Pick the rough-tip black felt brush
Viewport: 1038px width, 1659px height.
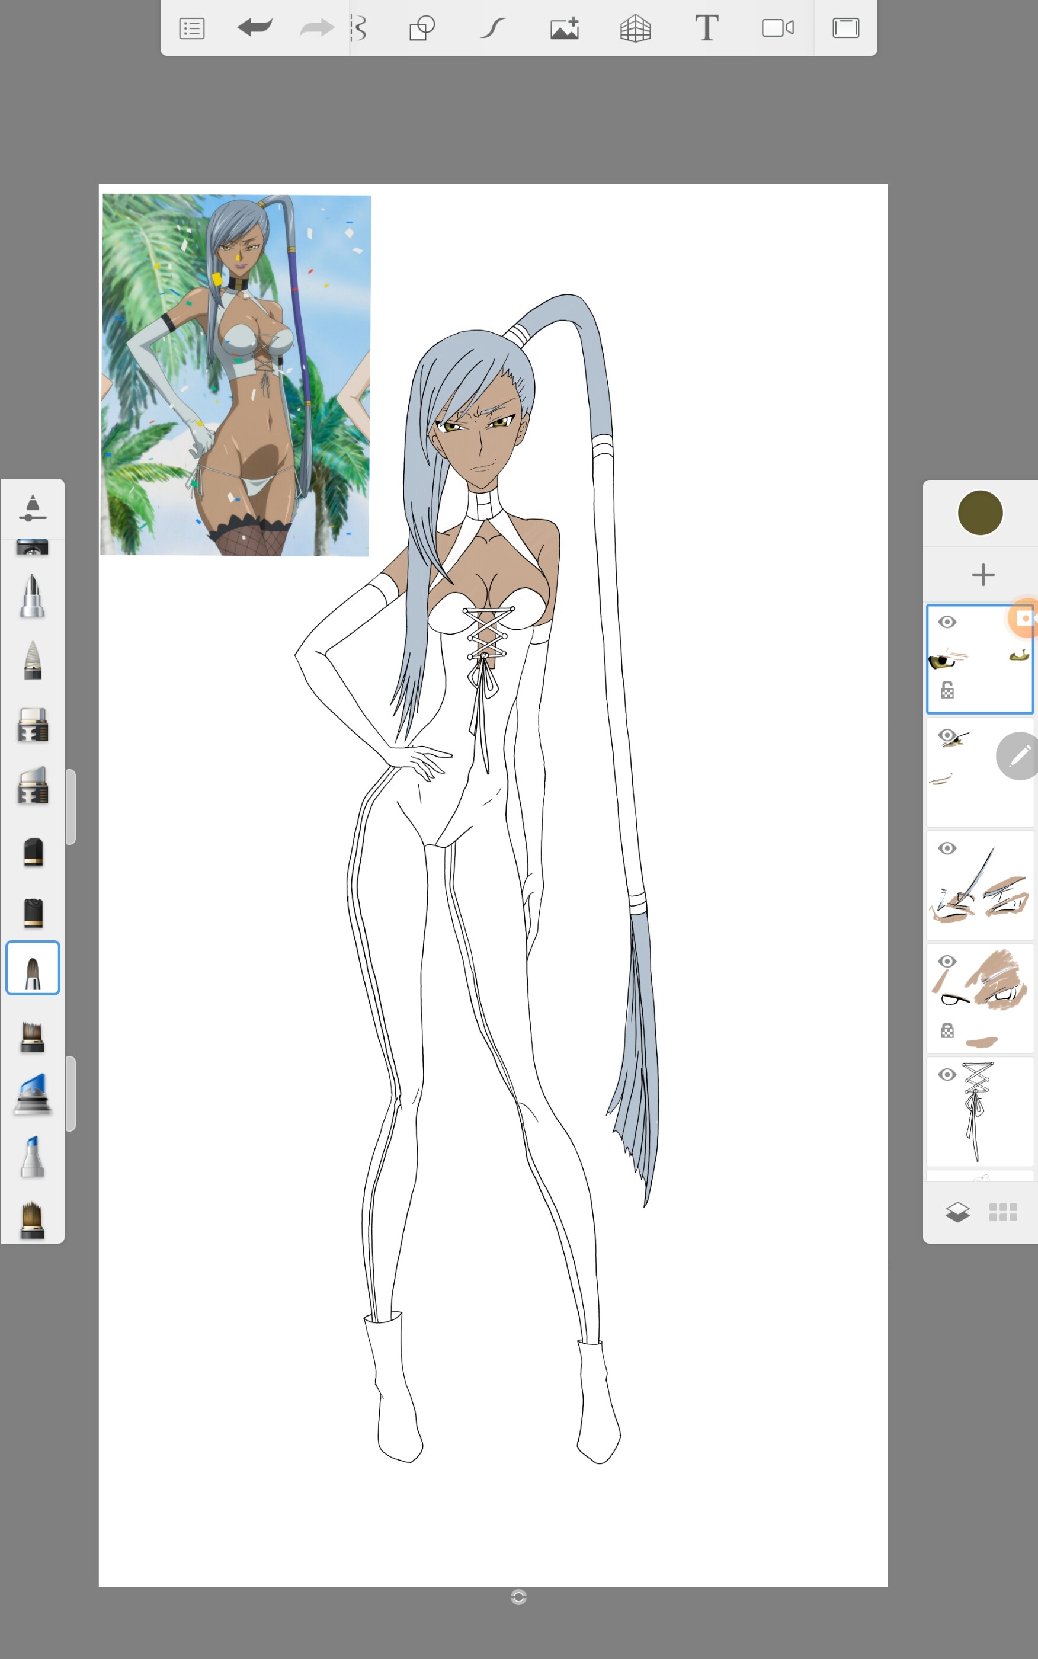[x=33, y=912]
